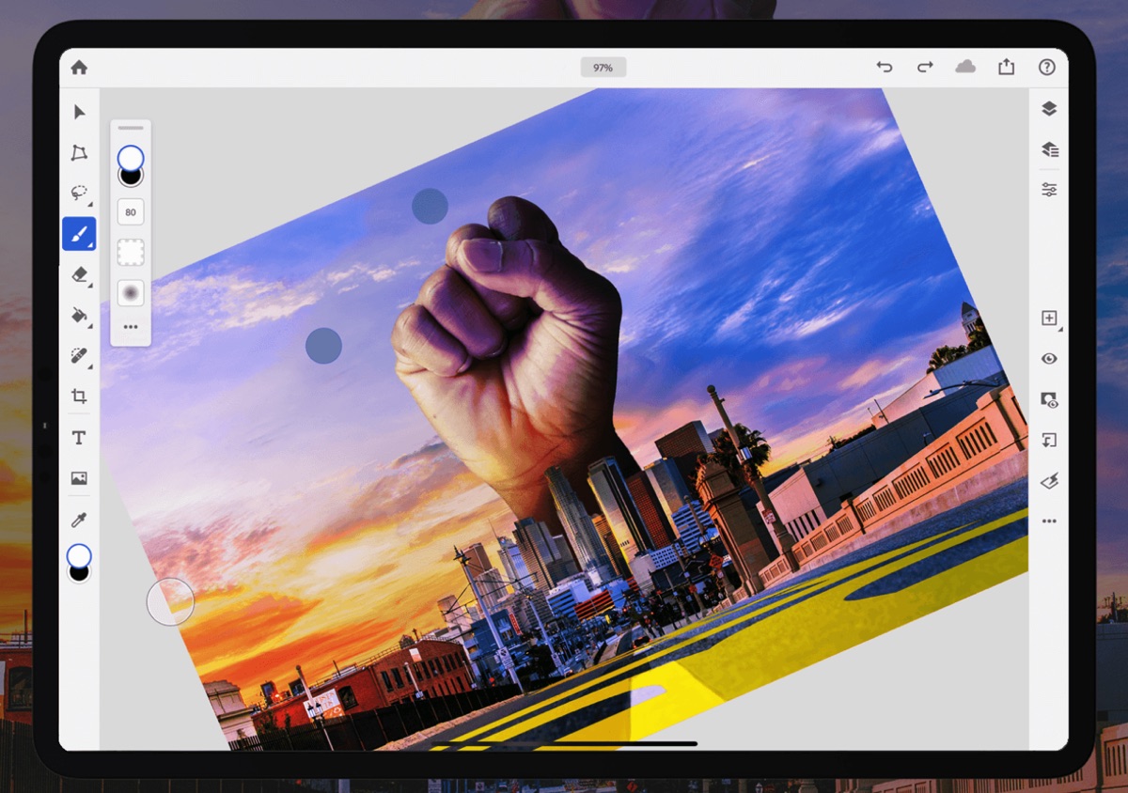Select the Lasso selection tool
This screenshot has width=1128, height=793.
tap(79, 193)
